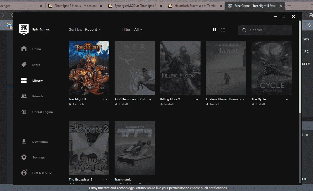Click the AER Memories of Old cover
313x191 pixels.
135,68
